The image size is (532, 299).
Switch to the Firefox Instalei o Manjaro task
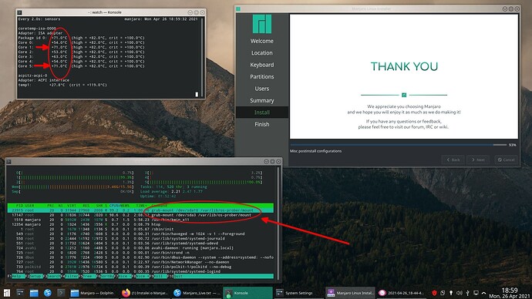pyautogui.click(x=145, y=293)
